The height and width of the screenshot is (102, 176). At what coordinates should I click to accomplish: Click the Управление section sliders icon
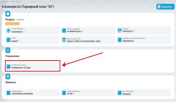(x=8, y=50)
